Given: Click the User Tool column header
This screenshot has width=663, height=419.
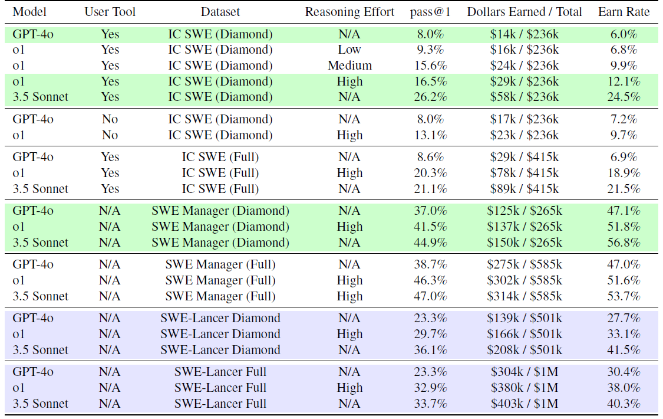Looking at the screenshot, I should click(x=110, y=12).
